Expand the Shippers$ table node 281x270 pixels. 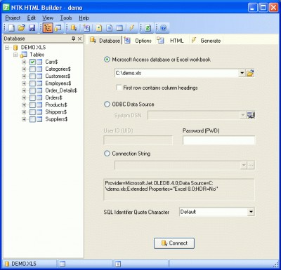point(24,112)
